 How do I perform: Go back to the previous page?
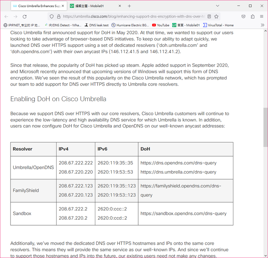tap(6, 17)
